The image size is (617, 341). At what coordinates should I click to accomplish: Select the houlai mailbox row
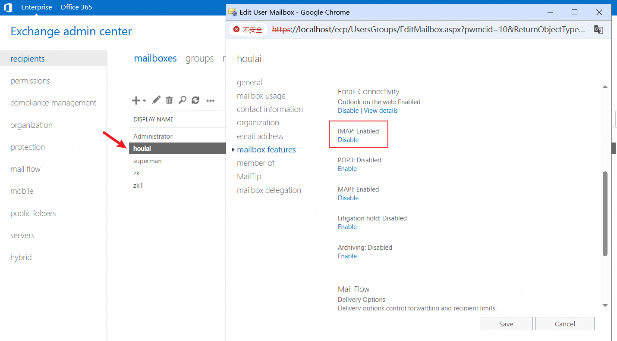click(x=177, y=149)
